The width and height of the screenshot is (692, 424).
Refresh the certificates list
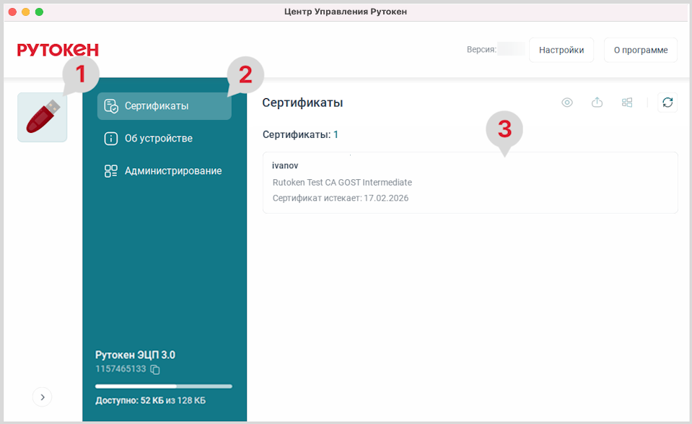pyautogui.click(x=667, y=103)
